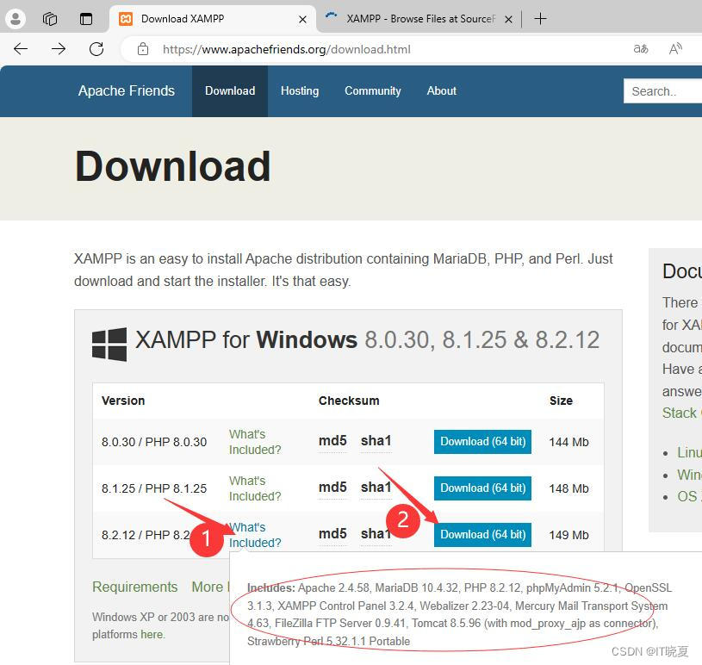Download 8.1.25 64 bit installer
This screenshot has height=665, width=702.
coord(482,488)
